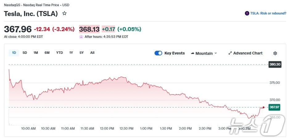Switch chart to YTD range

(x=60, y=53)
